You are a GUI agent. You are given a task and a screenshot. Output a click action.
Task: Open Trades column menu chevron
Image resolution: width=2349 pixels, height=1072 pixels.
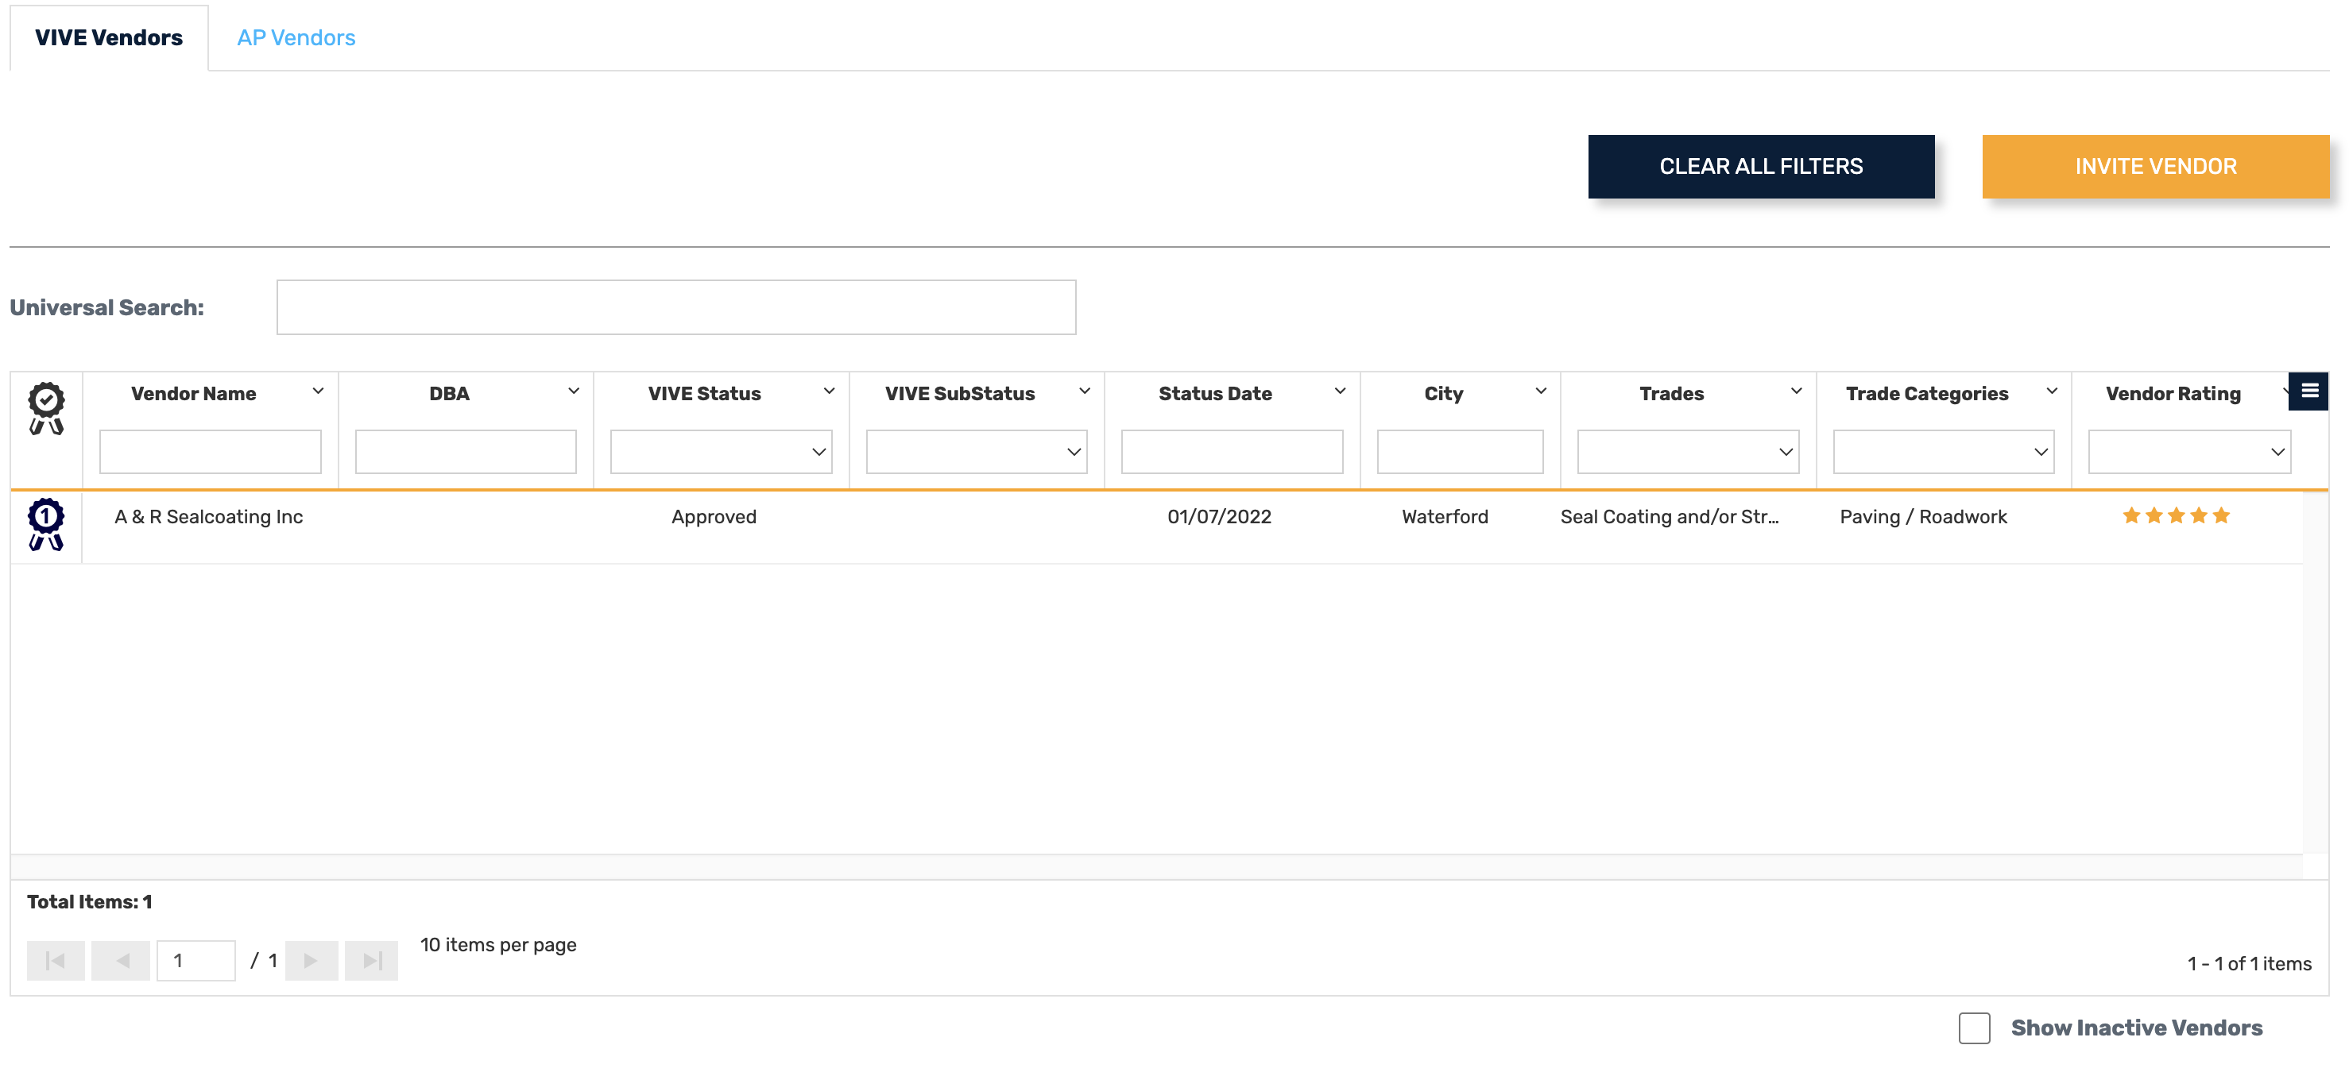tap(1795, 391)
